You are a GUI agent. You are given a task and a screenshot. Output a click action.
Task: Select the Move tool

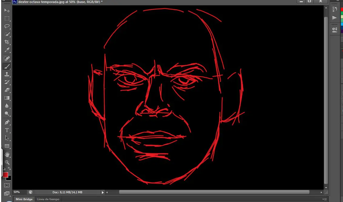7,11
